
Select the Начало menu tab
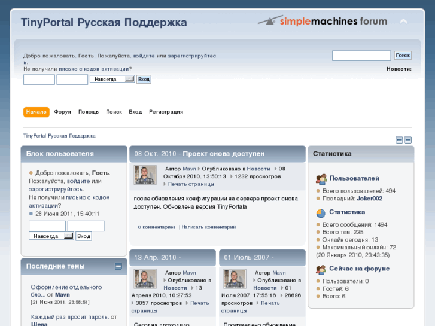[x=36, y=112]
